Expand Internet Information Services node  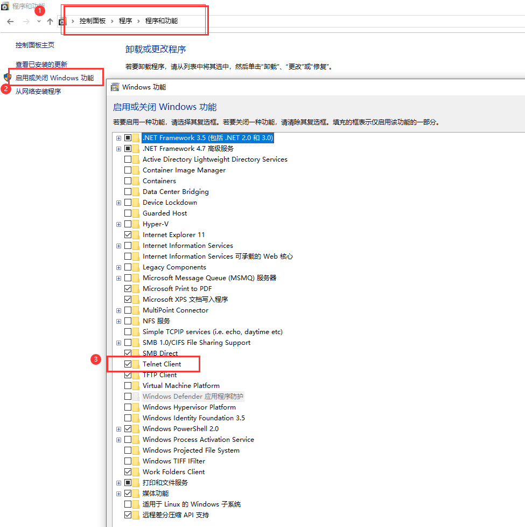click(118, 246)
